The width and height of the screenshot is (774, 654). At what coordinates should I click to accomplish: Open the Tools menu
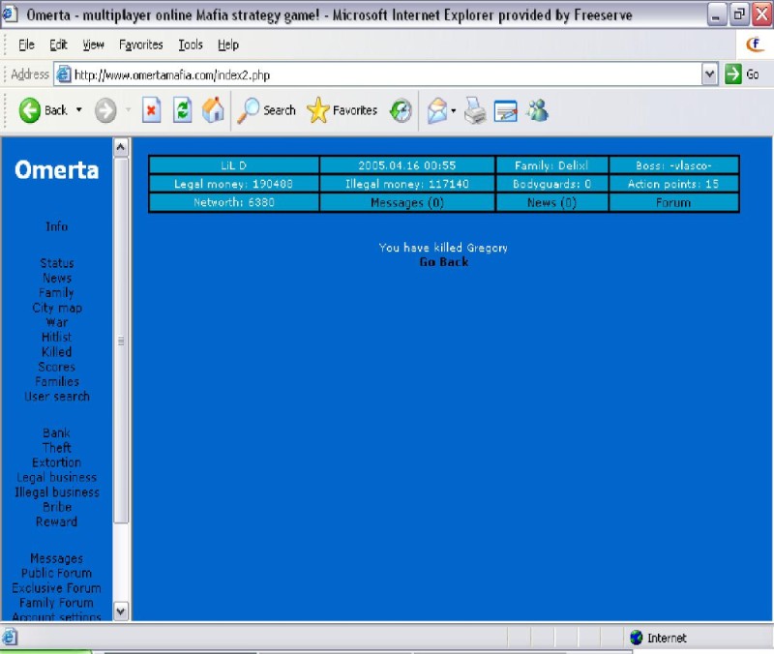(x=191, y=45)
